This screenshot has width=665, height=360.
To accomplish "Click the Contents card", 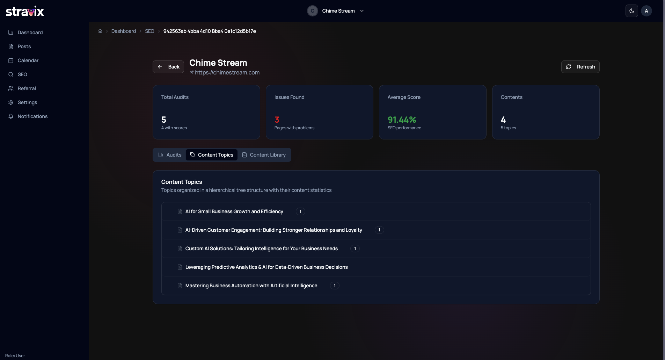I will coord(546,112).
